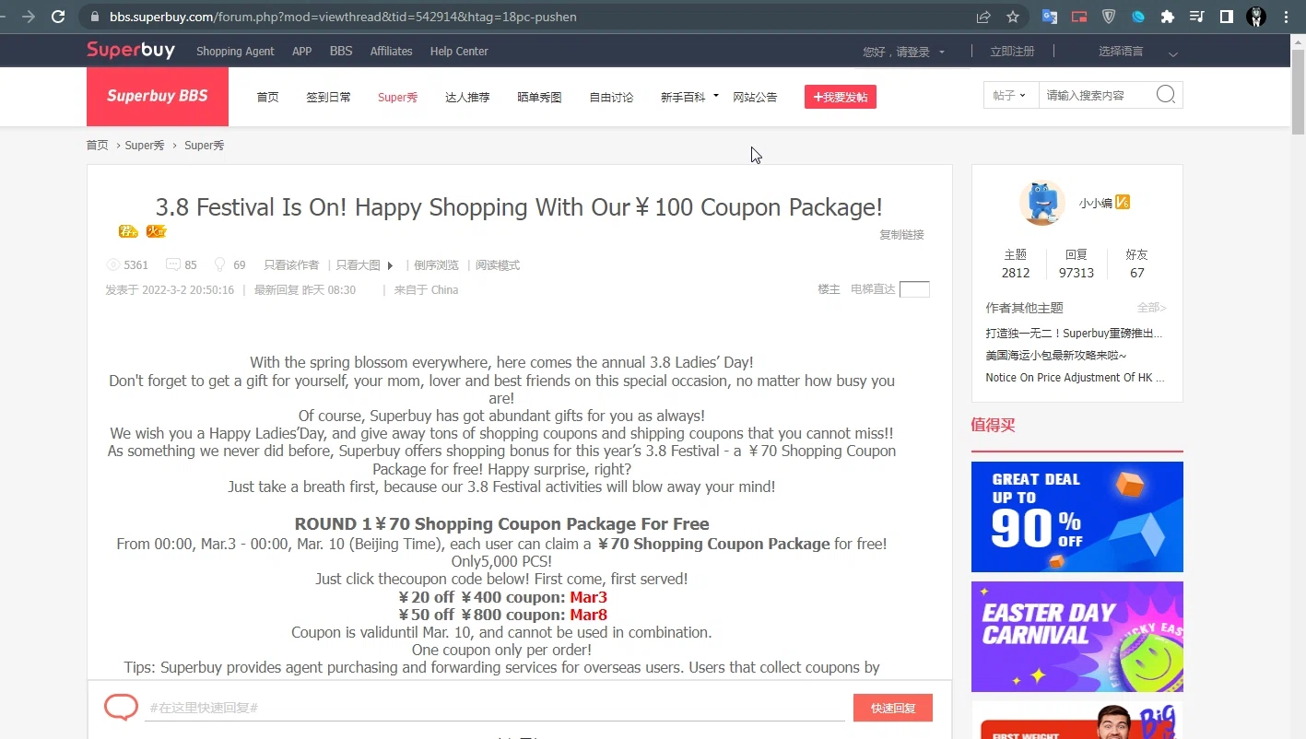Image resolution: width=1306 pixels, height=739 pixels.
Task: Click the 全部> link under author topics
Action: pos(1151,308)
